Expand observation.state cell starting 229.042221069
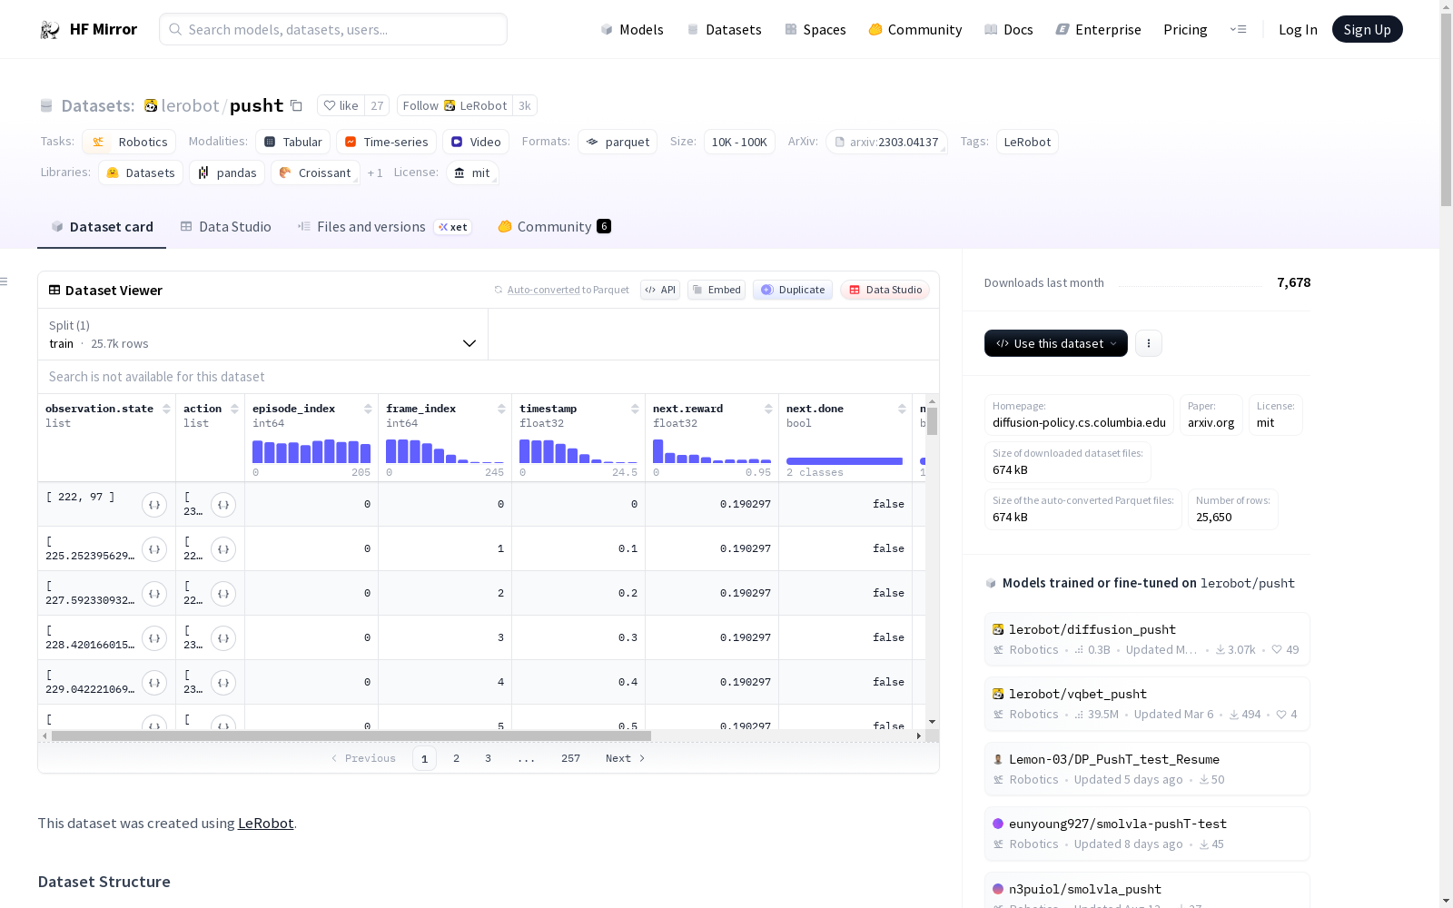Screen dimensions: 1453x908 click(154, 683)
